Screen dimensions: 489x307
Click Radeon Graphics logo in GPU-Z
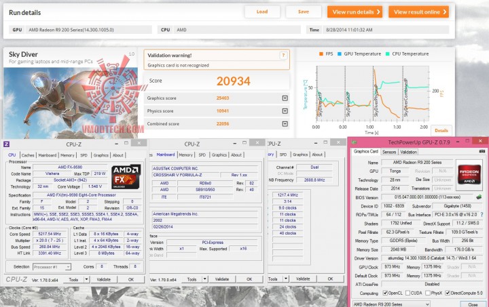469,174
